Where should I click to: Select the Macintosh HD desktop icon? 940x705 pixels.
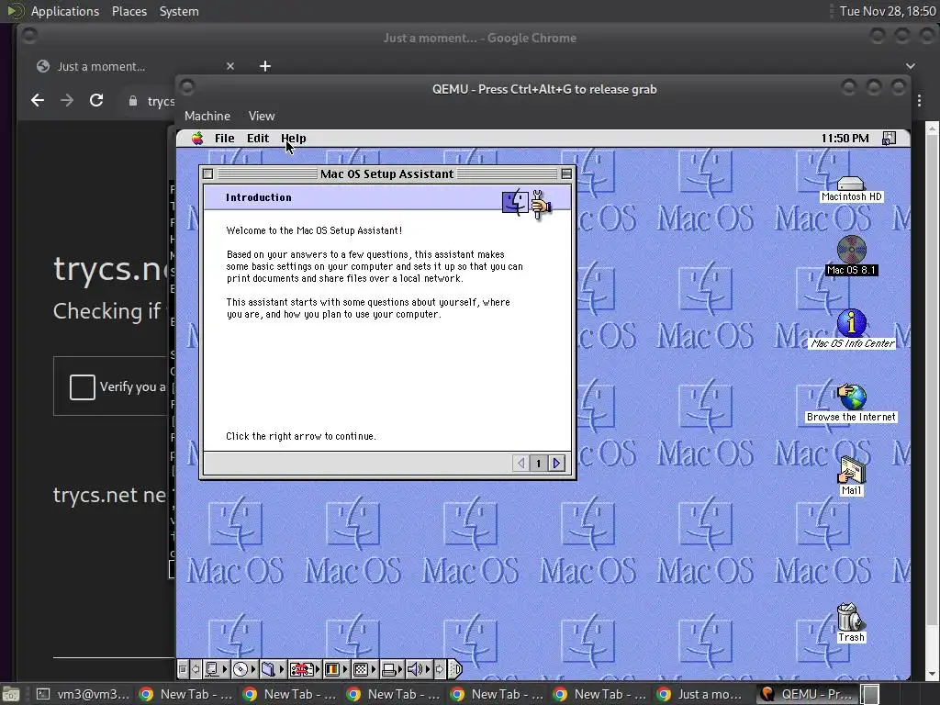pos(851,189)
